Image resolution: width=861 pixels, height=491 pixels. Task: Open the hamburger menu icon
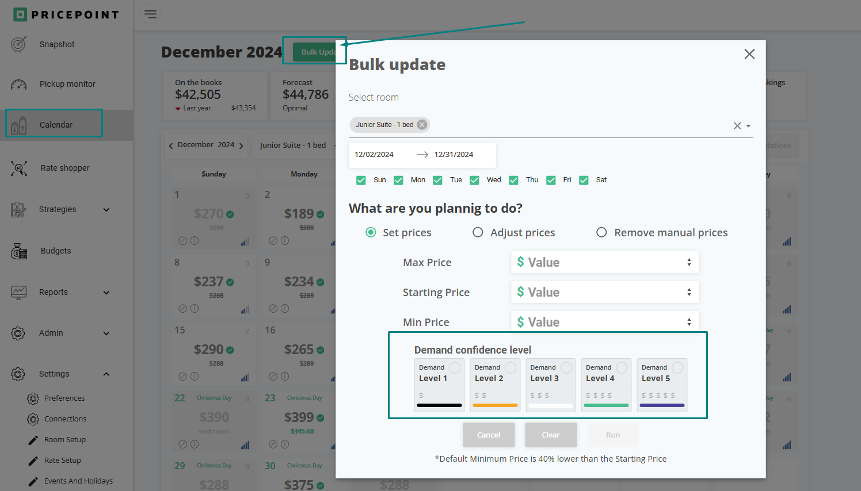(150, 14)
